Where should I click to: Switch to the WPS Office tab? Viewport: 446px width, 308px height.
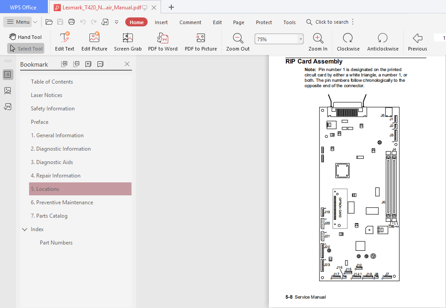[x=23, y=8]
